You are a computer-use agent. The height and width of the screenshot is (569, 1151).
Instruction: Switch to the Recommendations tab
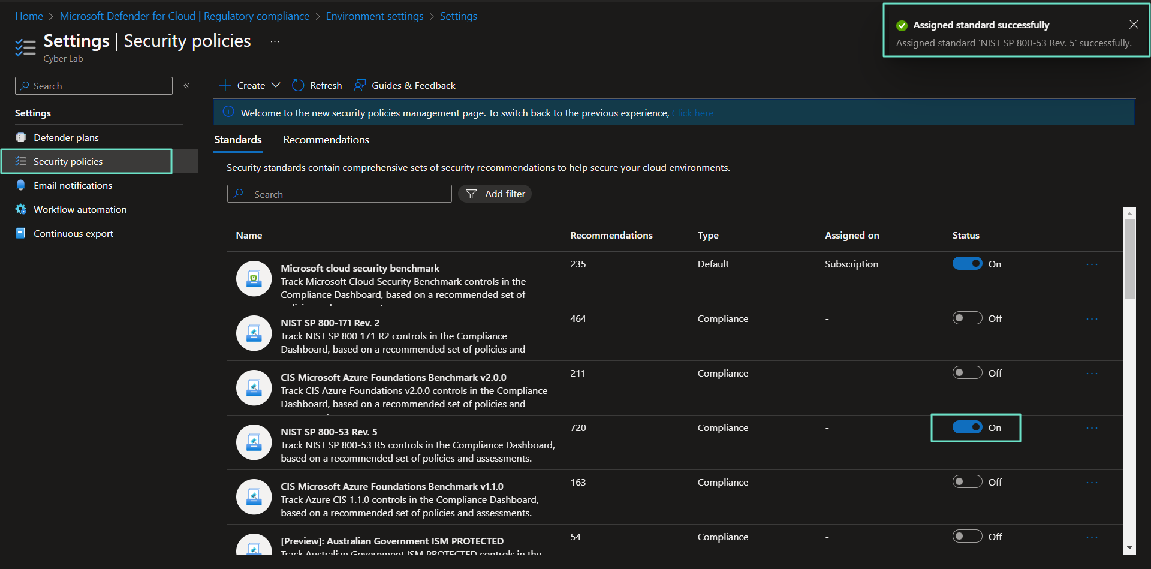(x=326, y=140)
